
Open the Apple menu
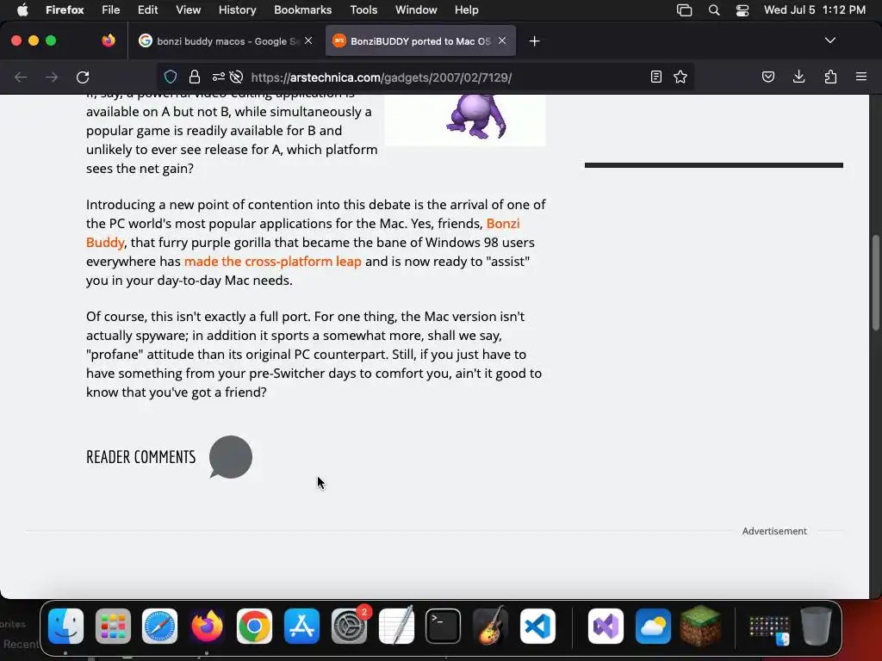(x=22, y=10)
